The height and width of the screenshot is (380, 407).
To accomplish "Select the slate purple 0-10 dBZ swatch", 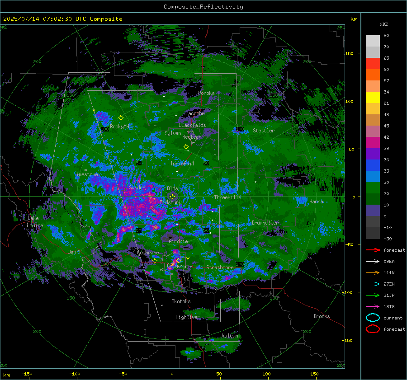I will [373, 211].
